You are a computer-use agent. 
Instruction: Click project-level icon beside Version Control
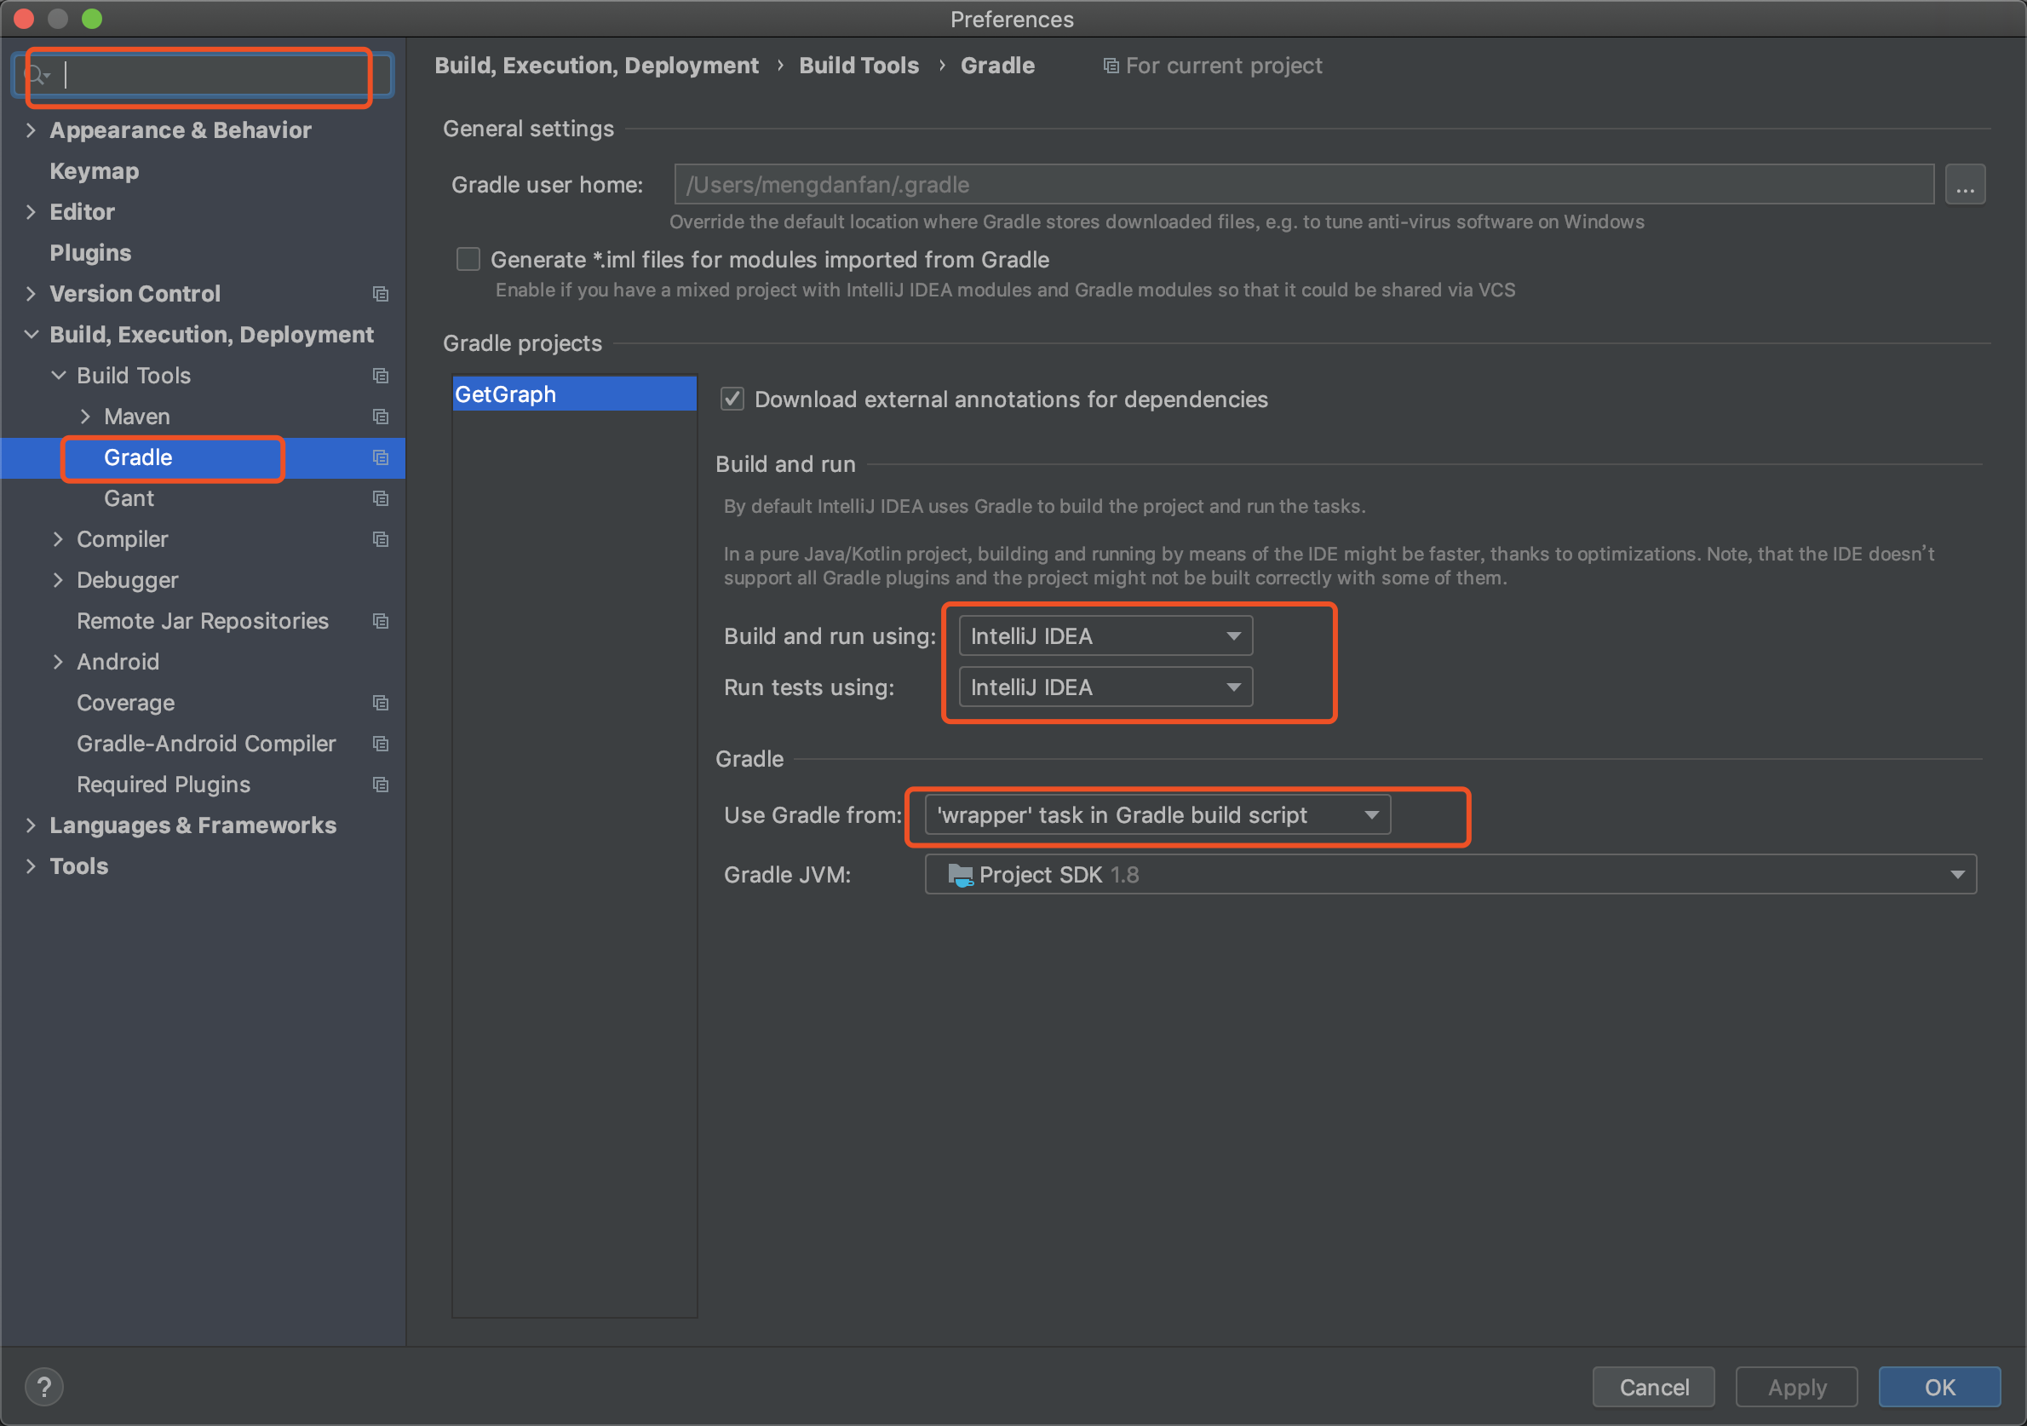(x=381, y=294)
